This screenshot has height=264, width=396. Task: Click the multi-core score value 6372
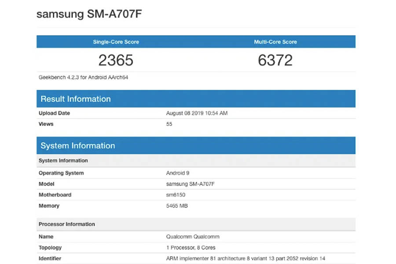click(276, 60)
